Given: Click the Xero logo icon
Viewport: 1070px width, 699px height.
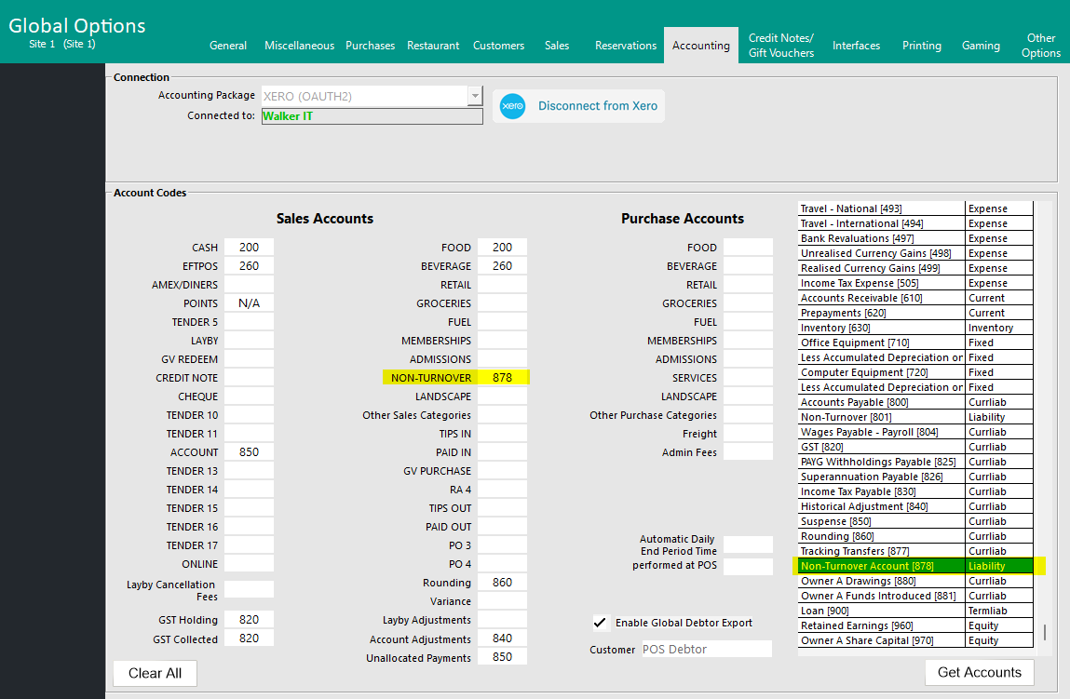Looking at the screenshot, I should click(x=513, y=106).
